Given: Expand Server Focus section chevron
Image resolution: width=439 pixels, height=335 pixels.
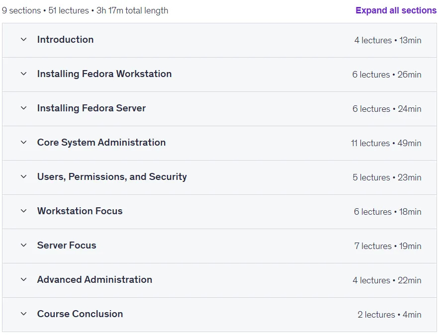Looking at the screenshot, I should (x=24, y=245).
